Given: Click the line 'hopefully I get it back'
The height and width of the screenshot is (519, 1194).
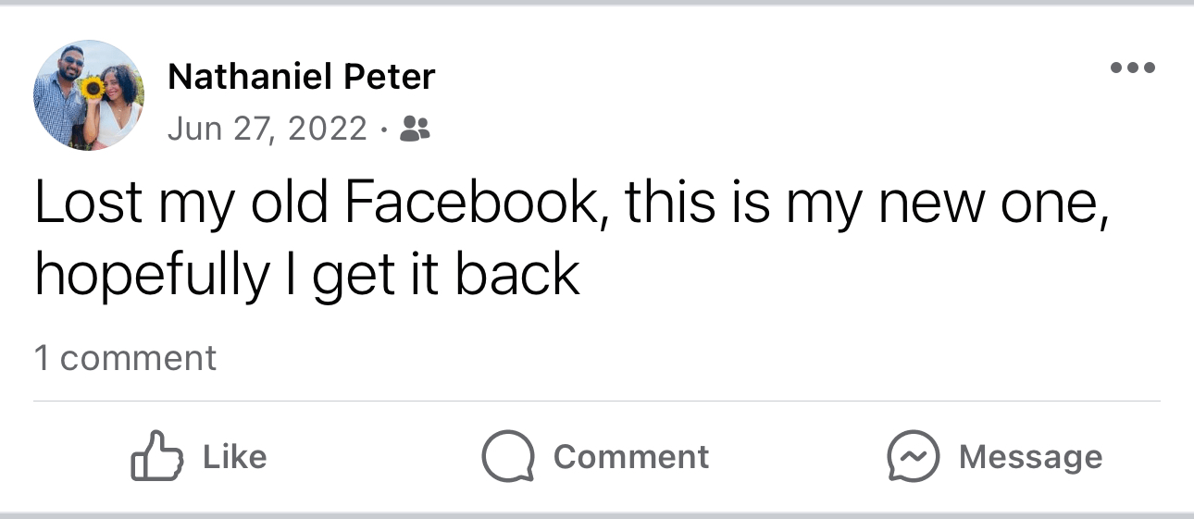Looking at the screenshot, I should pyautogui.click(x=307, y=275).
